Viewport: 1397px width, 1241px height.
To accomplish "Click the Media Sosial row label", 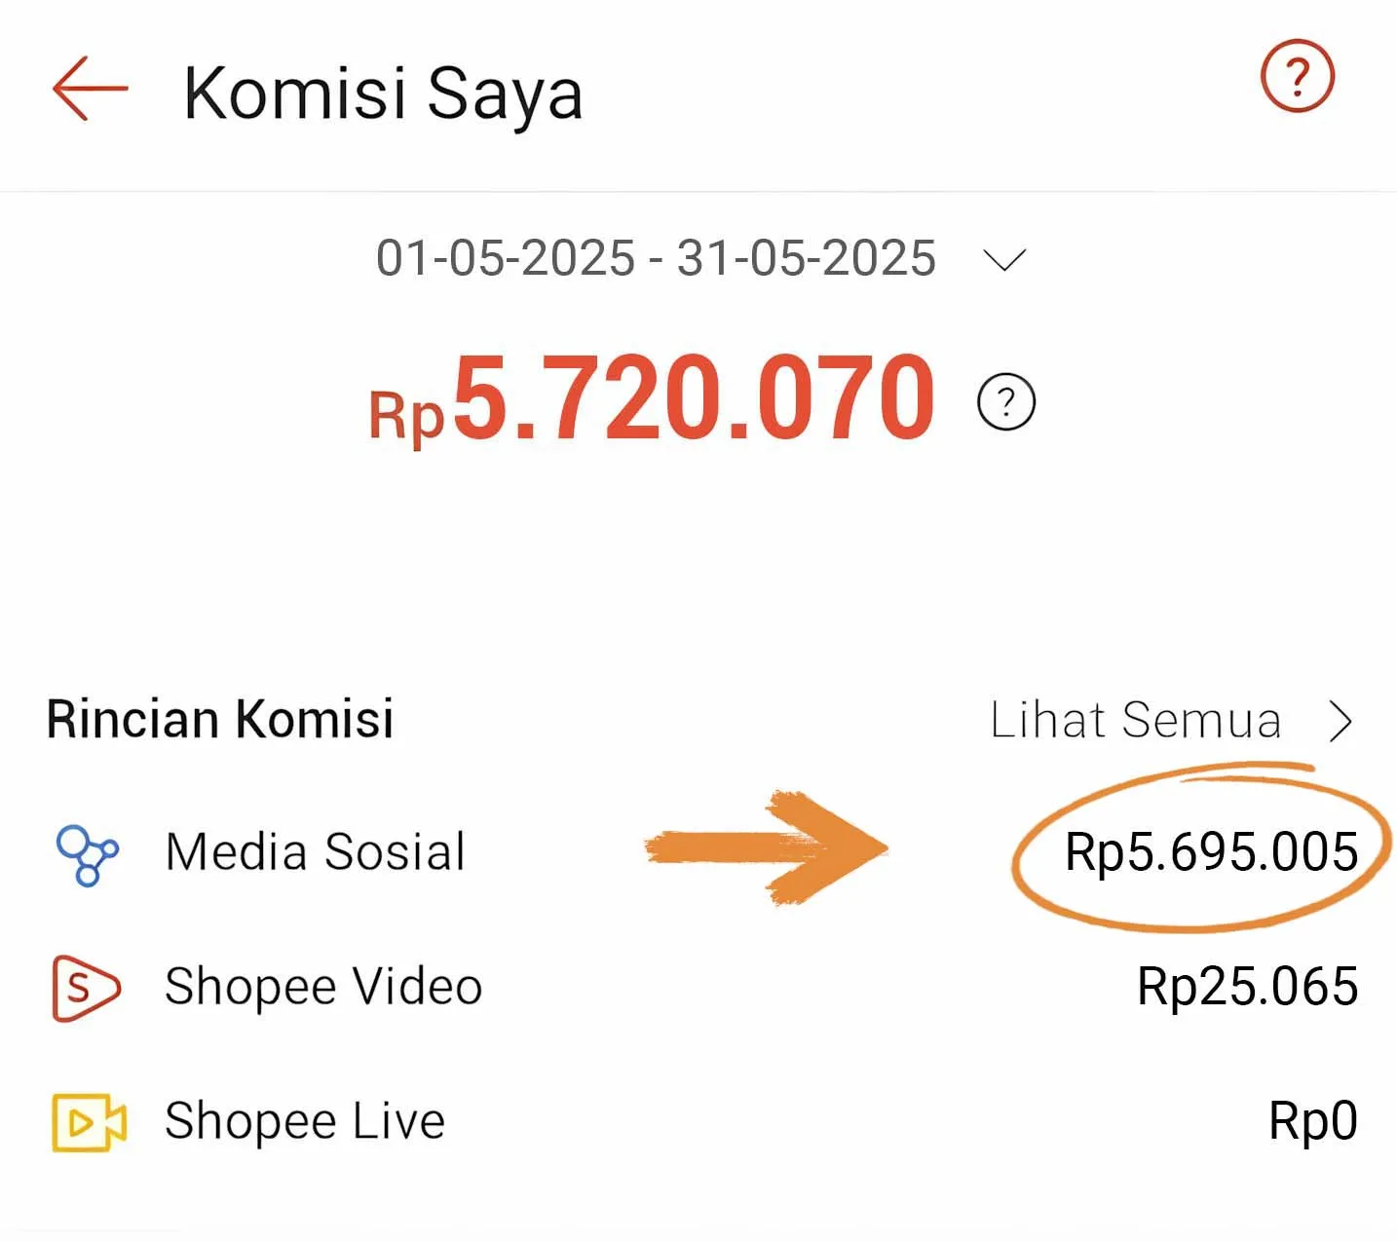I will (314, 853).
